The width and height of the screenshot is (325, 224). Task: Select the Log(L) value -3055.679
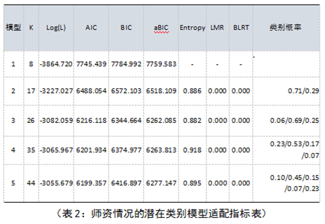56,183
